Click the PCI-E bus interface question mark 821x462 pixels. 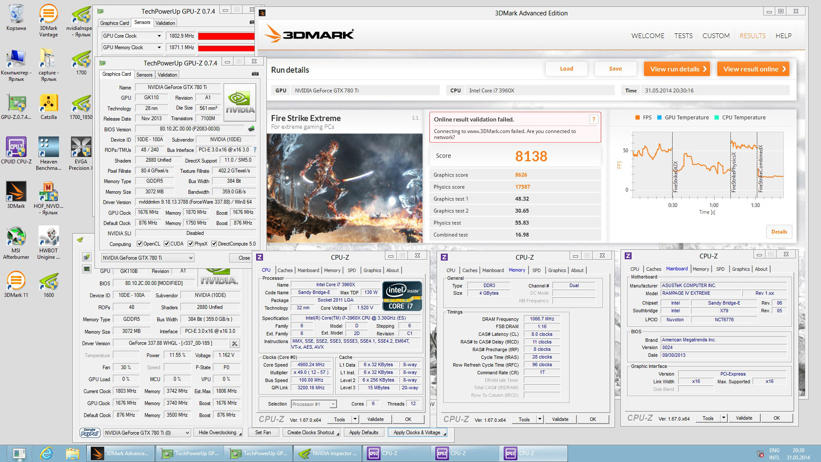pyautogui.click(x=255, y=150)
